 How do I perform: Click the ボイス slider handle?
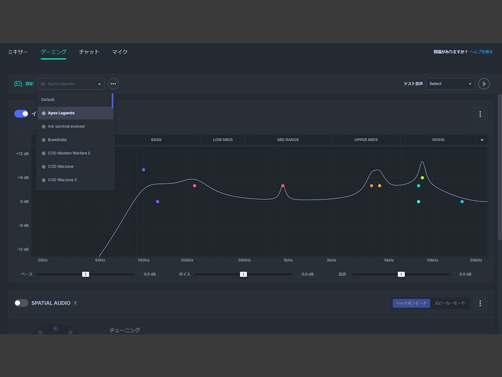[x=243, y=274]
